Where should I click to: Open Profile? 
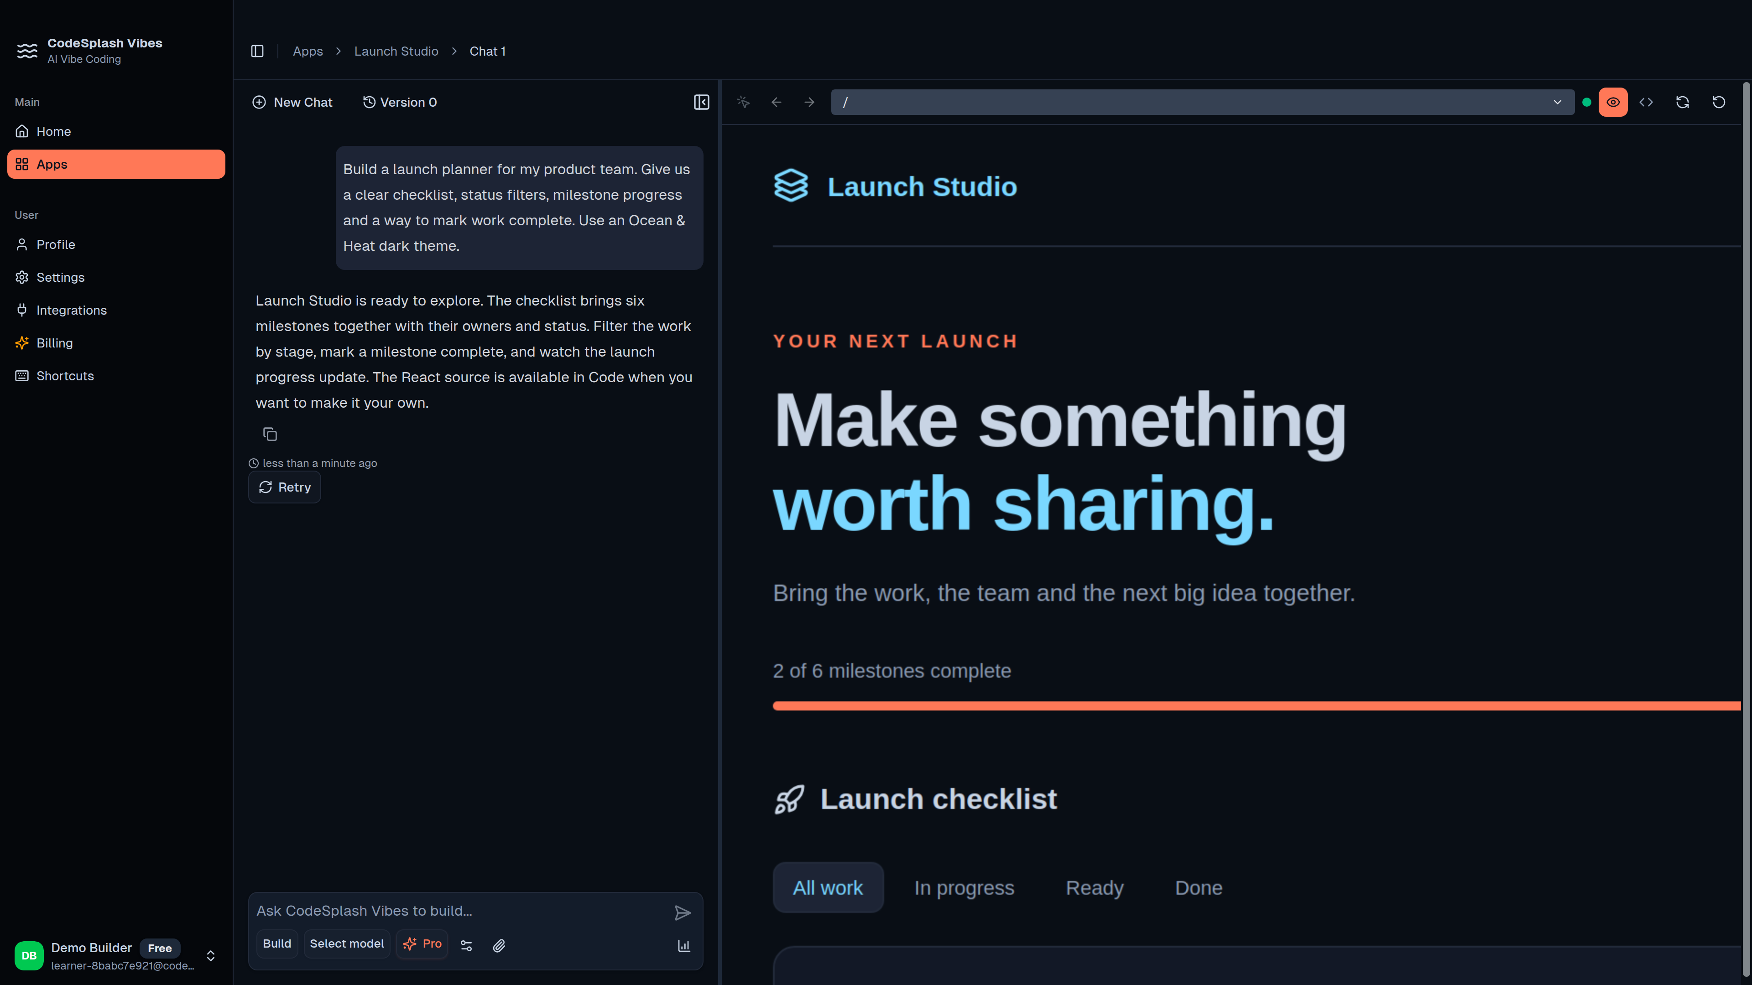[x=116, y=244]
